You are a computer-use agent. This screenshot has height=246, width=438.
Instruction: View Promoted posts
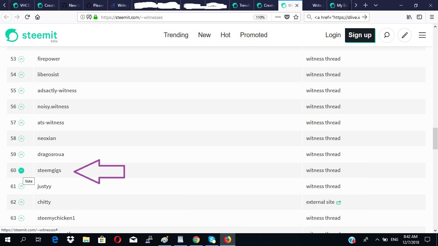tap(254, 35)
